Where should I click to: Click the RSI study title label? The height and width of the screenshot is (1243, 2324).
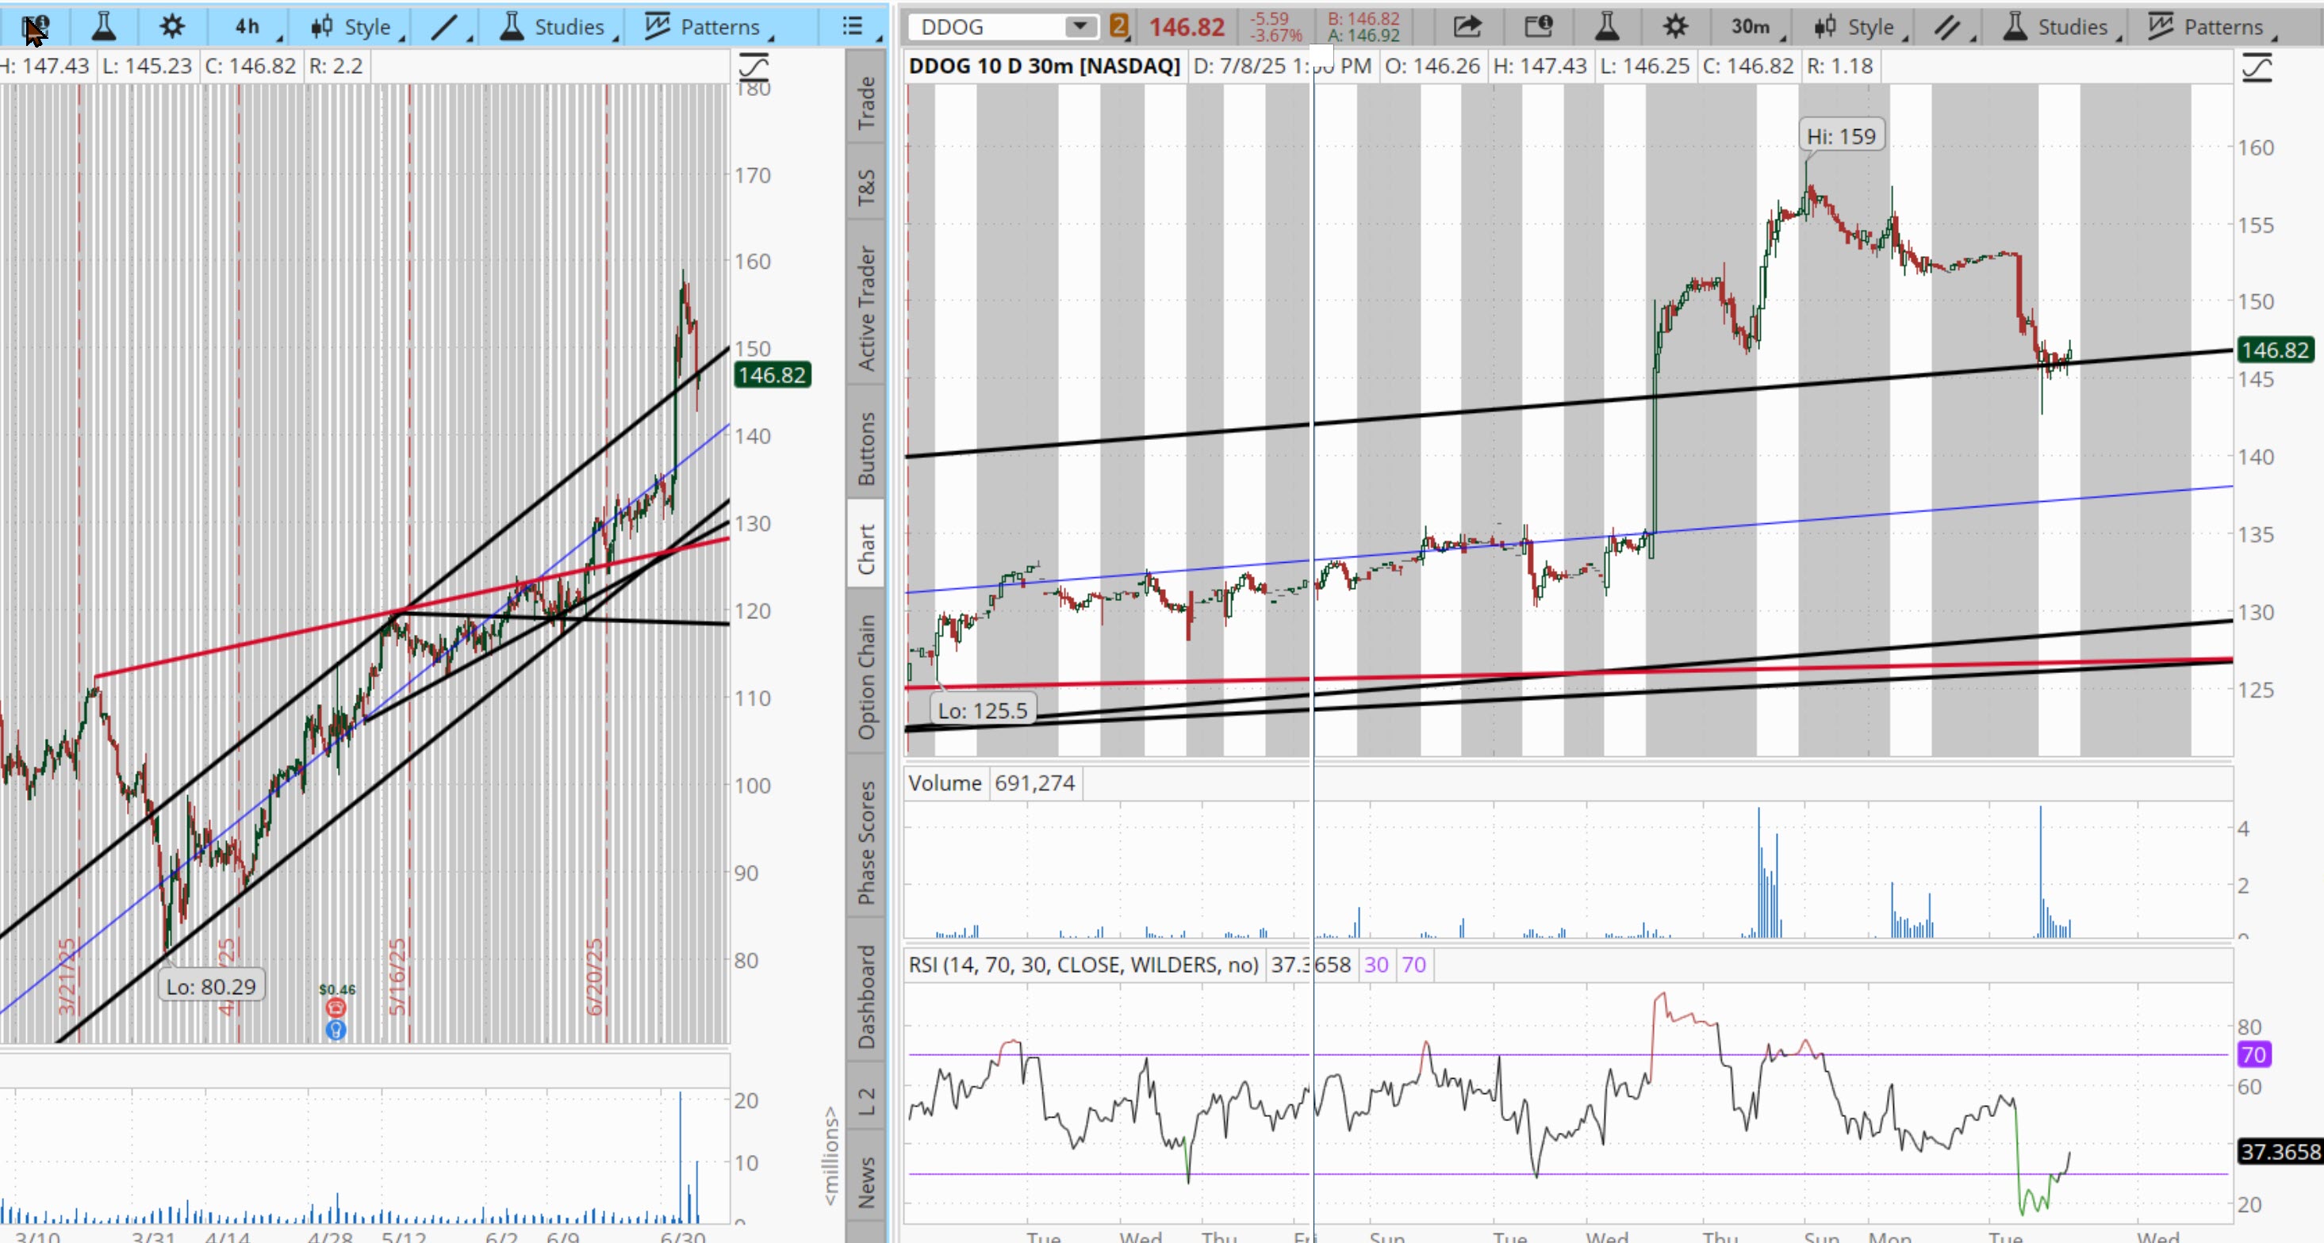1083,965
